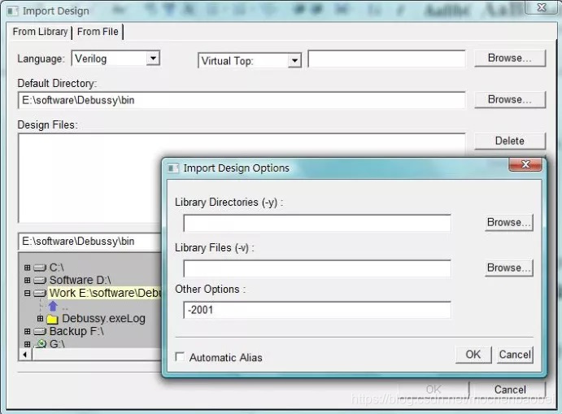Select the Debussy.exeLog tree entry text
Screen dimensions: 562x414
103,318
